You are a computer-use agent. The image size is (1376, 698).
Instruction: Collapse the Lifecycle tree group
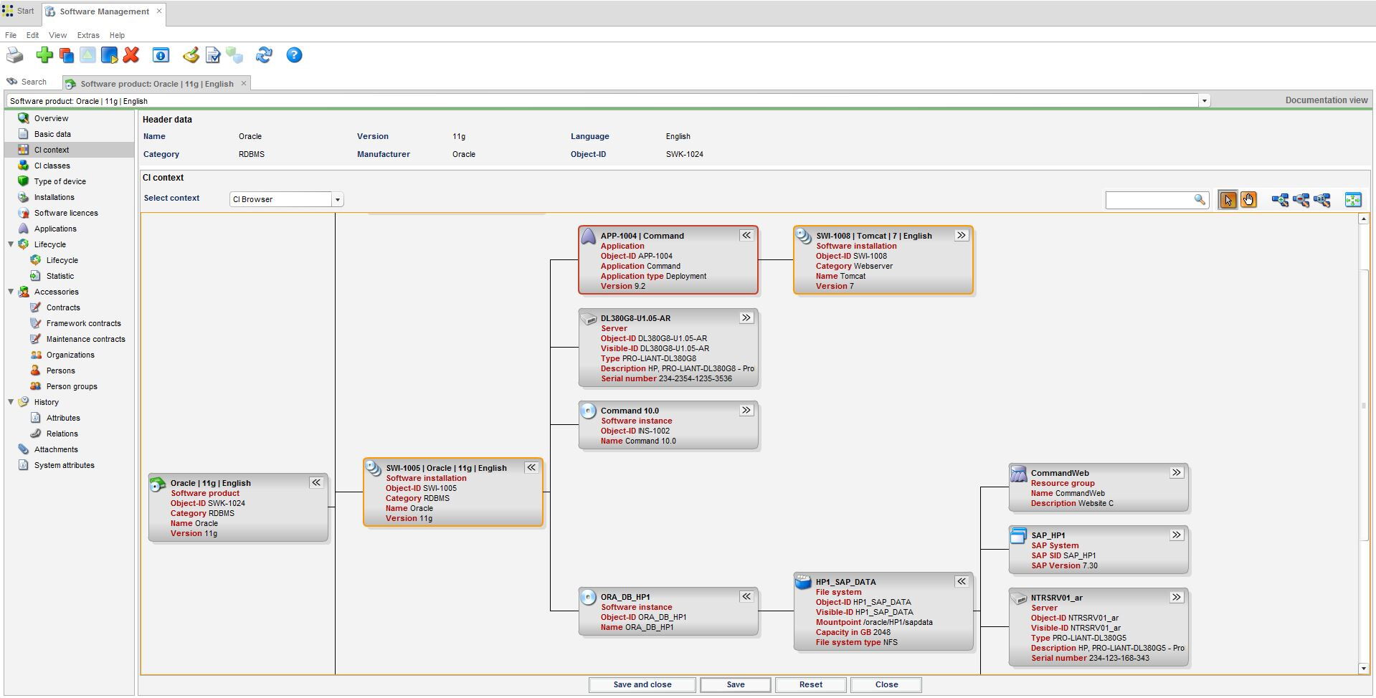pyautogui.click(x=11, y=244)
